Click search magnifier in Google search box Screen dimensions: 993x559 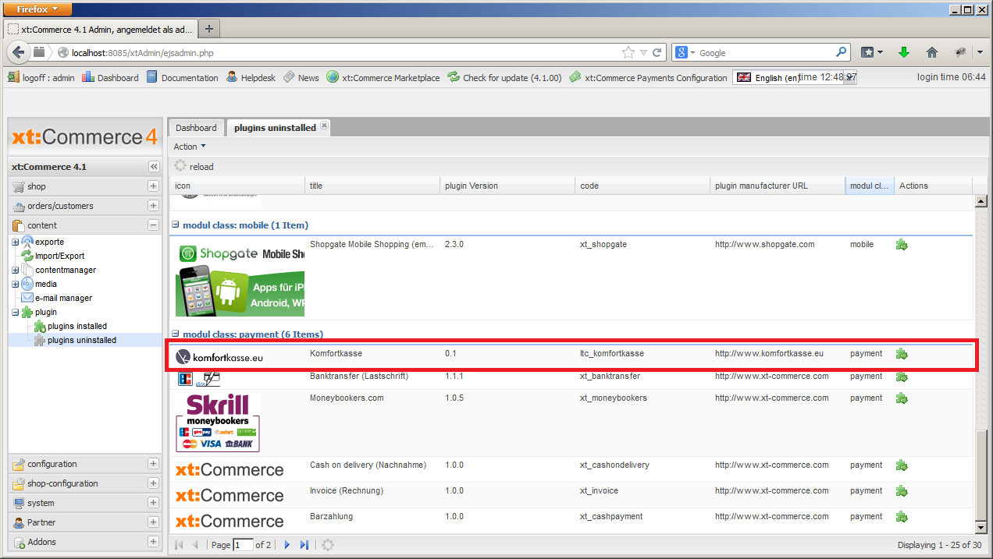pyautogui.click(x=842, y=52)
